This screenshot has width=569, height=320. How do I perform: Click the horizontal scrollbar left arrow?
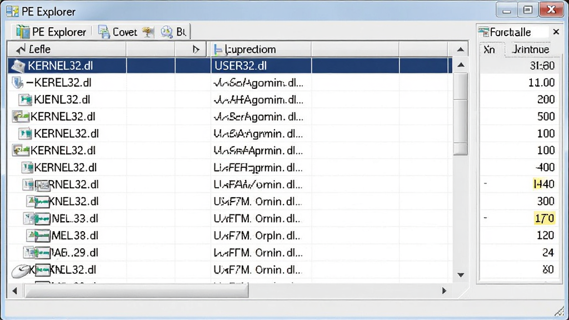point(14,291)
